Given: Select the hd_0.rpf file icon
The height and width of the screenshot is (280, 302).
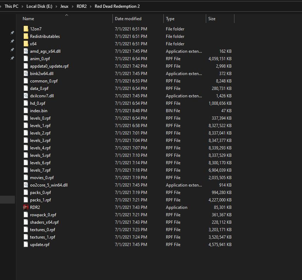Looking at the screenshot, I should coord(26,103).
